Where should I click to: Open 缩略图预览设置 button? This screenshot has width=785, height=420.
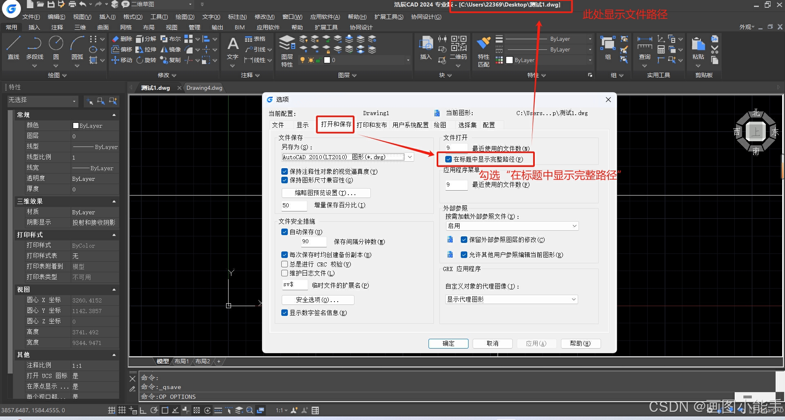326,193
